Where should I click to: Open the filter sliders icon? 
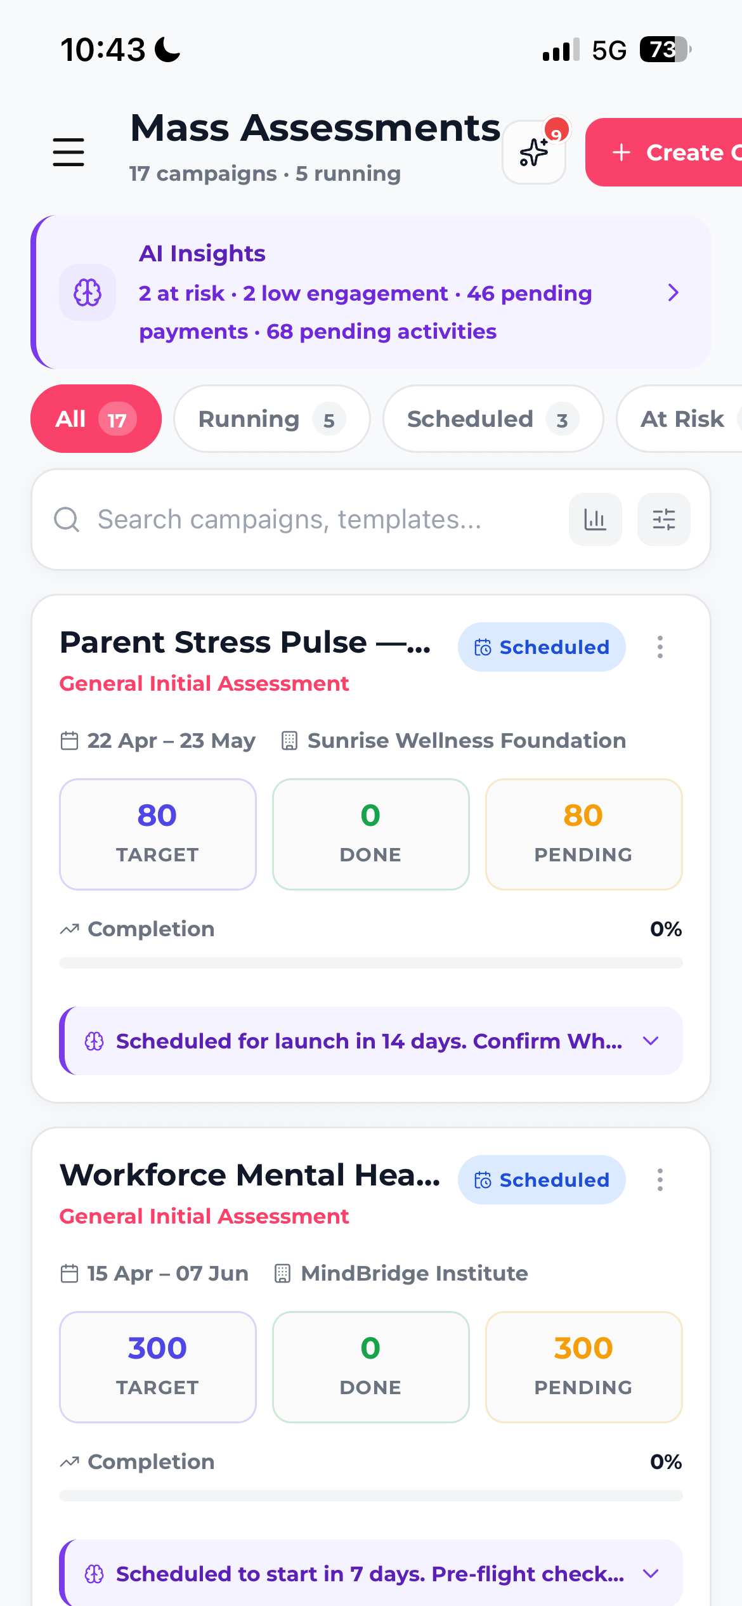pyautogui.click(x=663, y=519)
